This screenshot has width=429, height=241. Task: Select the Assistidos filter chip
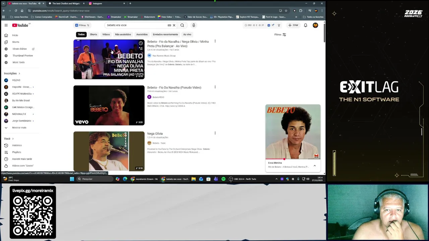click(x=142, y=34)
